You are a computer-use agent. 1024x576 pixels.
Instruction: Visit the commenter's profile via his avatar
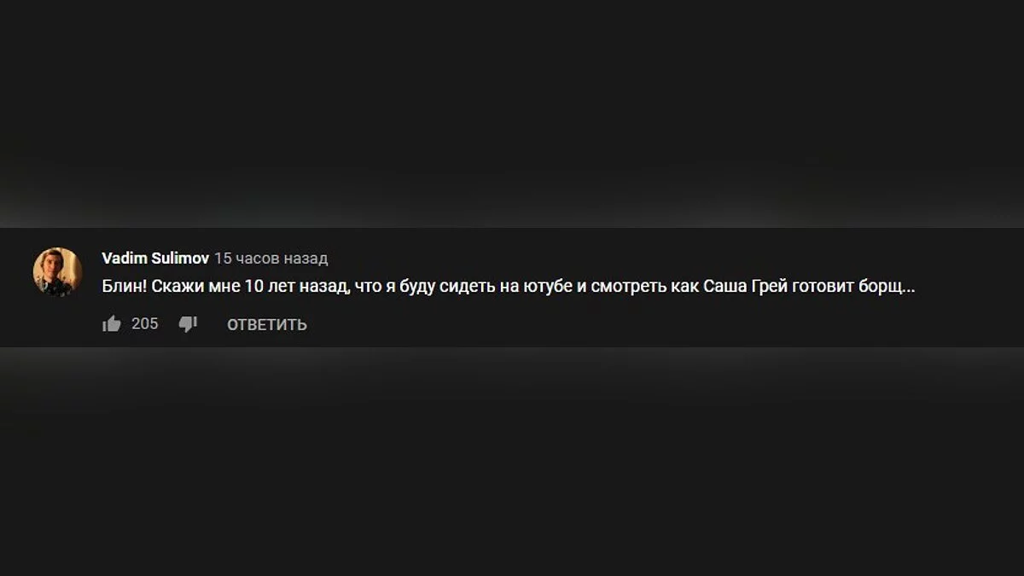point(57,272)
